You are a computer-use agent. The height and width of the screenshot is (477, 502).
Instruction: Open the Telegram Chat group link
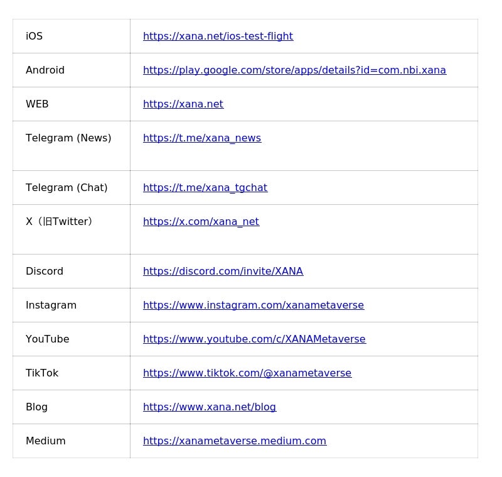(x=205, y=188)
